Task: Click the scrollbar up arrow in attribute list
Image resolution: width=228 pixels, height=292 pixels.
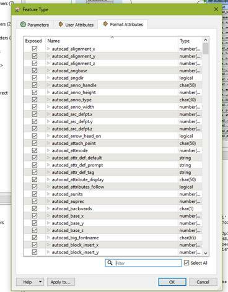Action: click(206, 40)
